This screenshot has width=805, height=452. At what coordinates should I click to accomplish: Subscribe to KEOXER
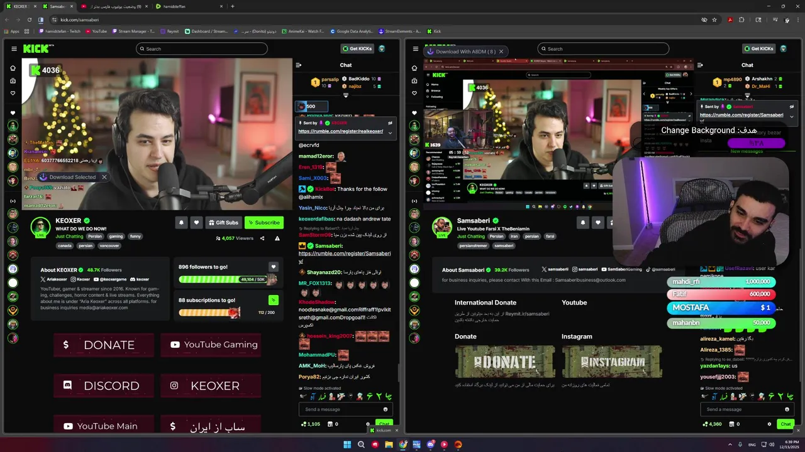click(264, 222)
